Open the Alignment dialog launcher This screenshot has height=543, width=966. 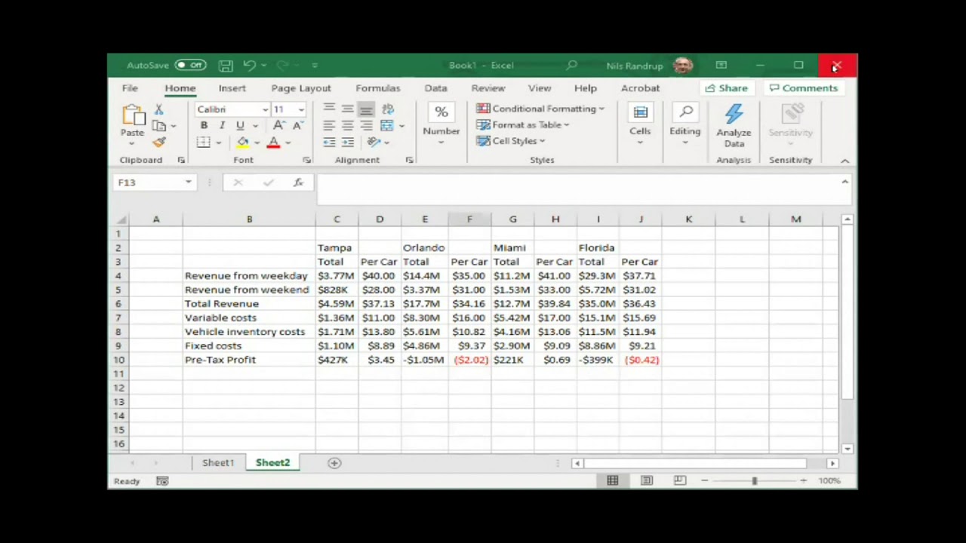[x=409, y=160]
